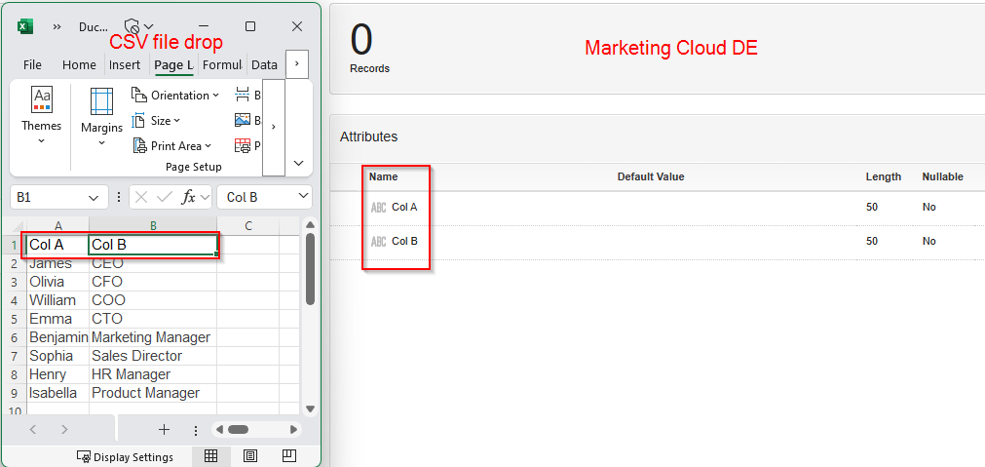The width and height of the screenshot is (985, 467).
Task: Add a new sheet with plus icon
Action: pyautogui.click(x=164, y=429)
